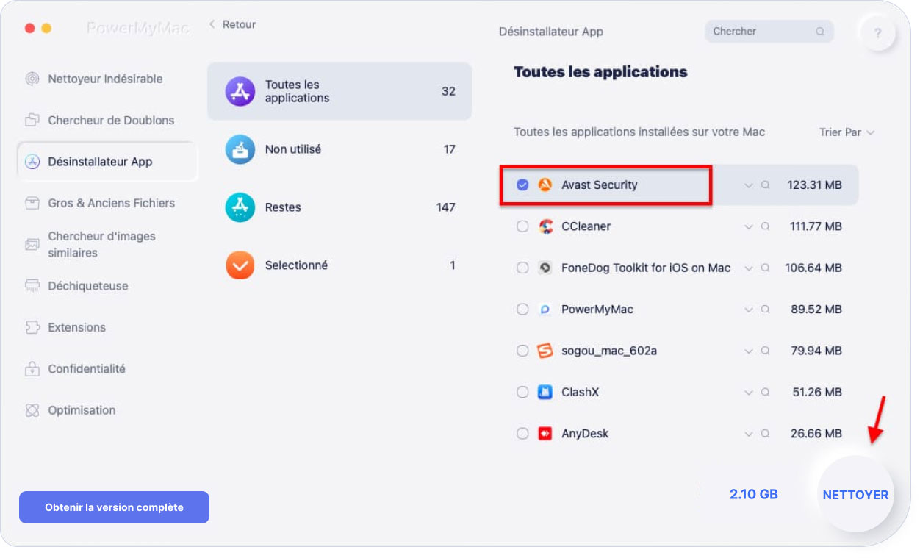The height and width of the screenshot is (558, 920).
Task: Click the NETTOYER button
Action: [855, 495]
